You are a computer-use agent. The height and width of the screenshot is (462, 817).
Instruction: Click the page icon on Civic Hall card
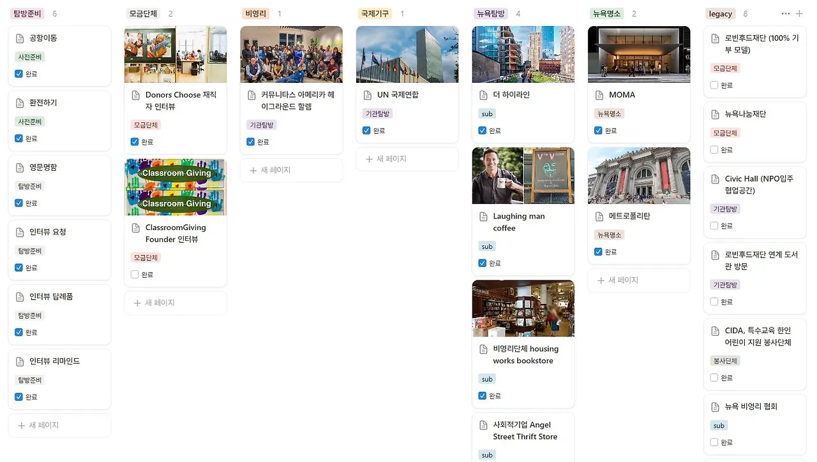click(x=715, y=179)
